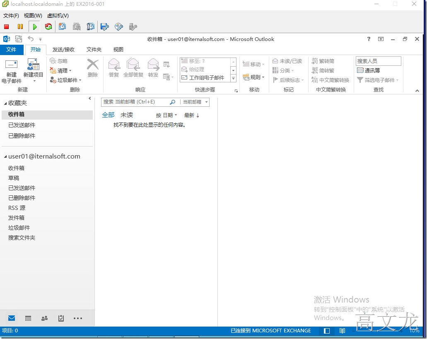Image resolution: width=427 pixels, height=339 pixels.
Task: Click the search current mailbox field
Action: (x=135, y=102)
